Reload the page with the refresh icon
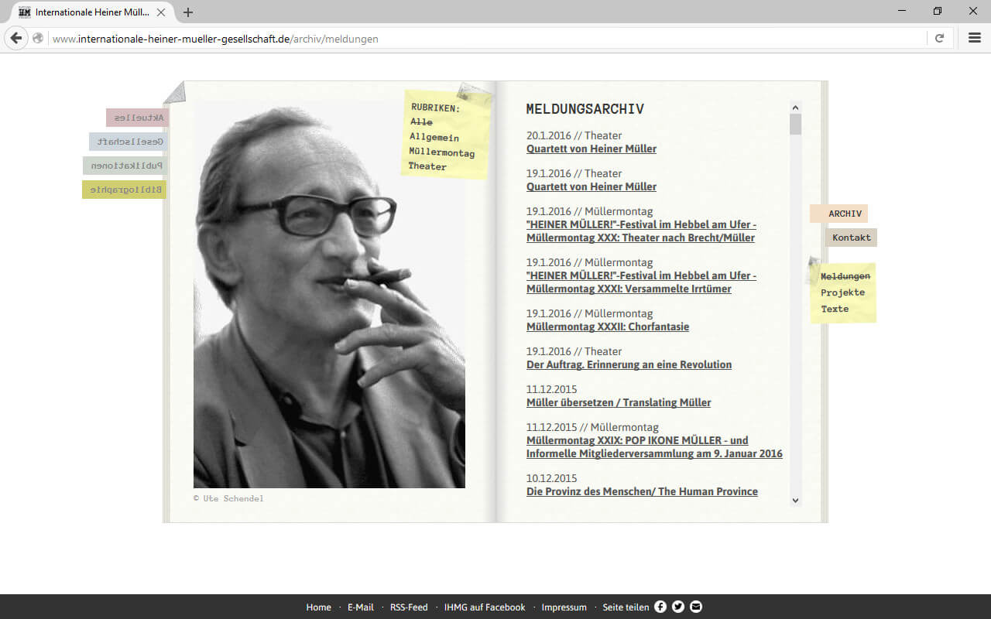Viewport: 991px width, 619px height. [939, 38]
